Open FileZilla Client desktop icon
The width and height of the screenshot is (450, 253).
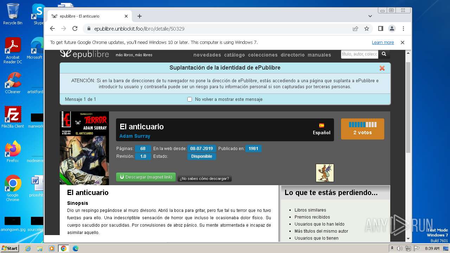(x=13, y=117)
